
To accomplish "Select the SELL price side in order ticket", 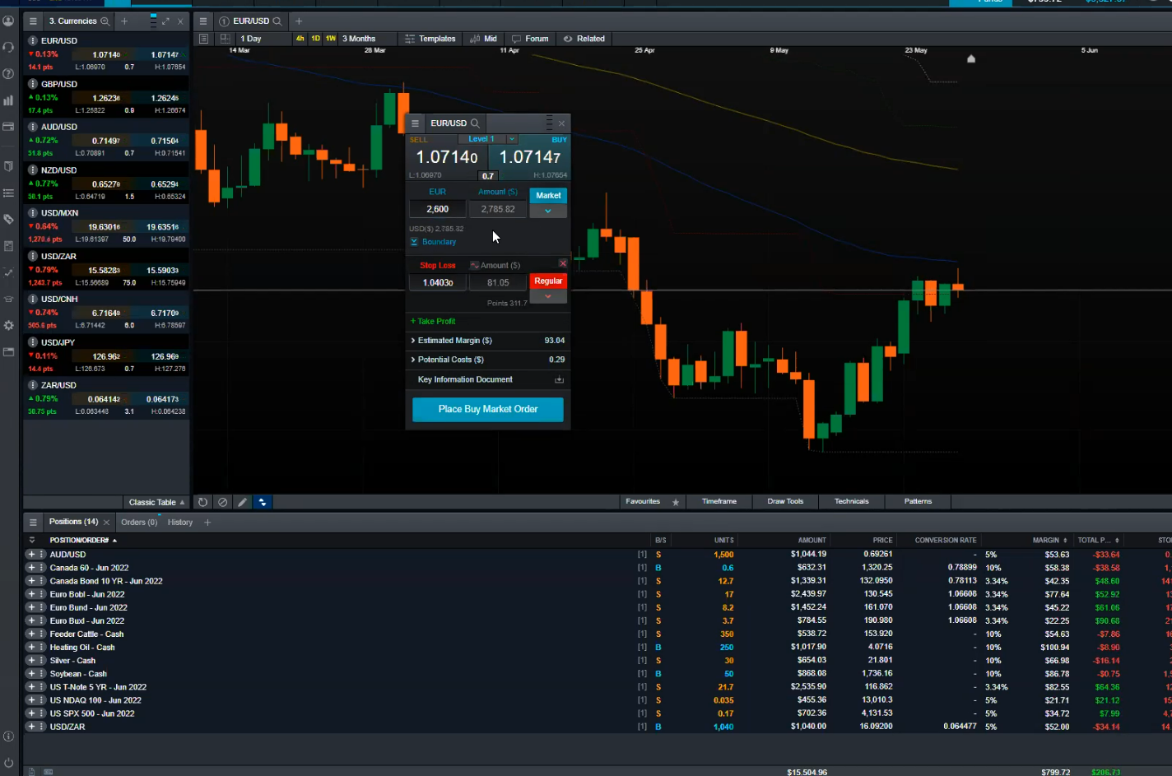I will pyautogui.click(x=447, y=157).
